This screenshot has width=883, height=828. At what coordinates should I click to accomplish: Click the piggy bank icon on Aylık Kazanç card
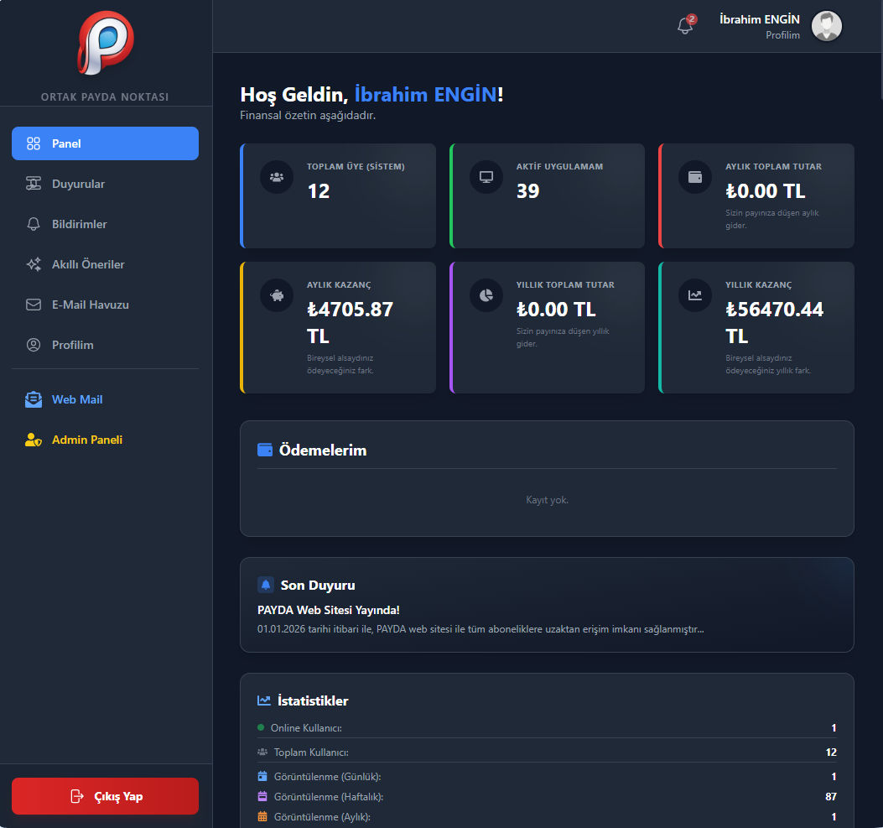coord(277,295)
